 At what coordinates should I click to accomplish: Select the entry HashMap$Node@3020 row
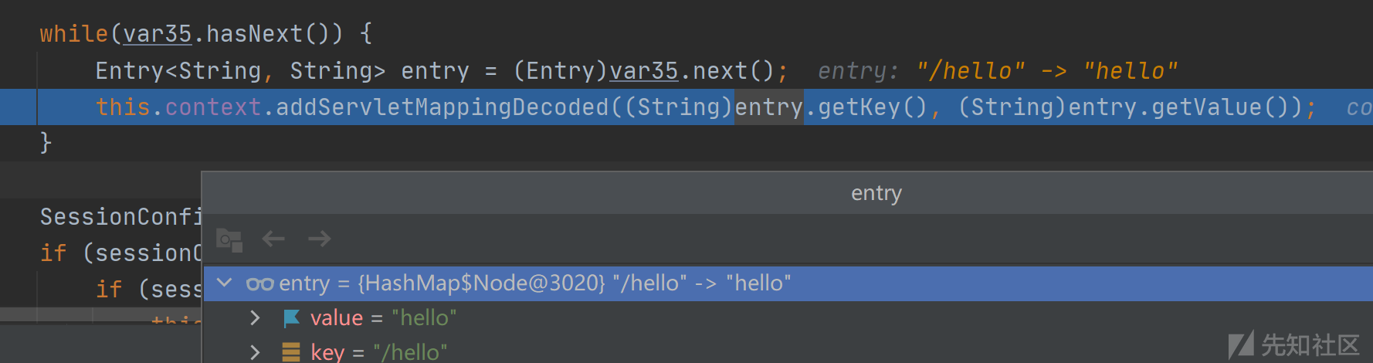point(788,283)
